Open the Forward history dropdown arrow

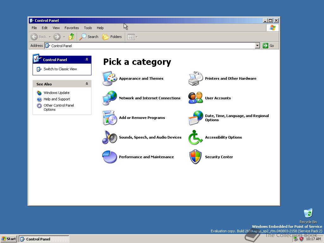(x=64, y=37)
